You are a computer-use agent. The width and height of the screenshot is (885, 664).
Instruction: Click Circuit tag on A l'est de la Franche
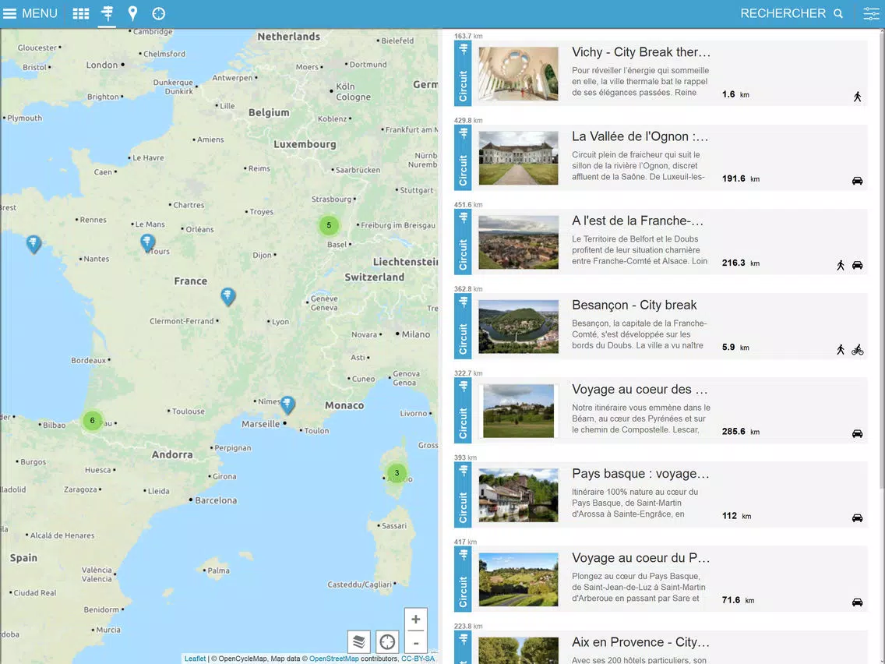pos(463,242)
